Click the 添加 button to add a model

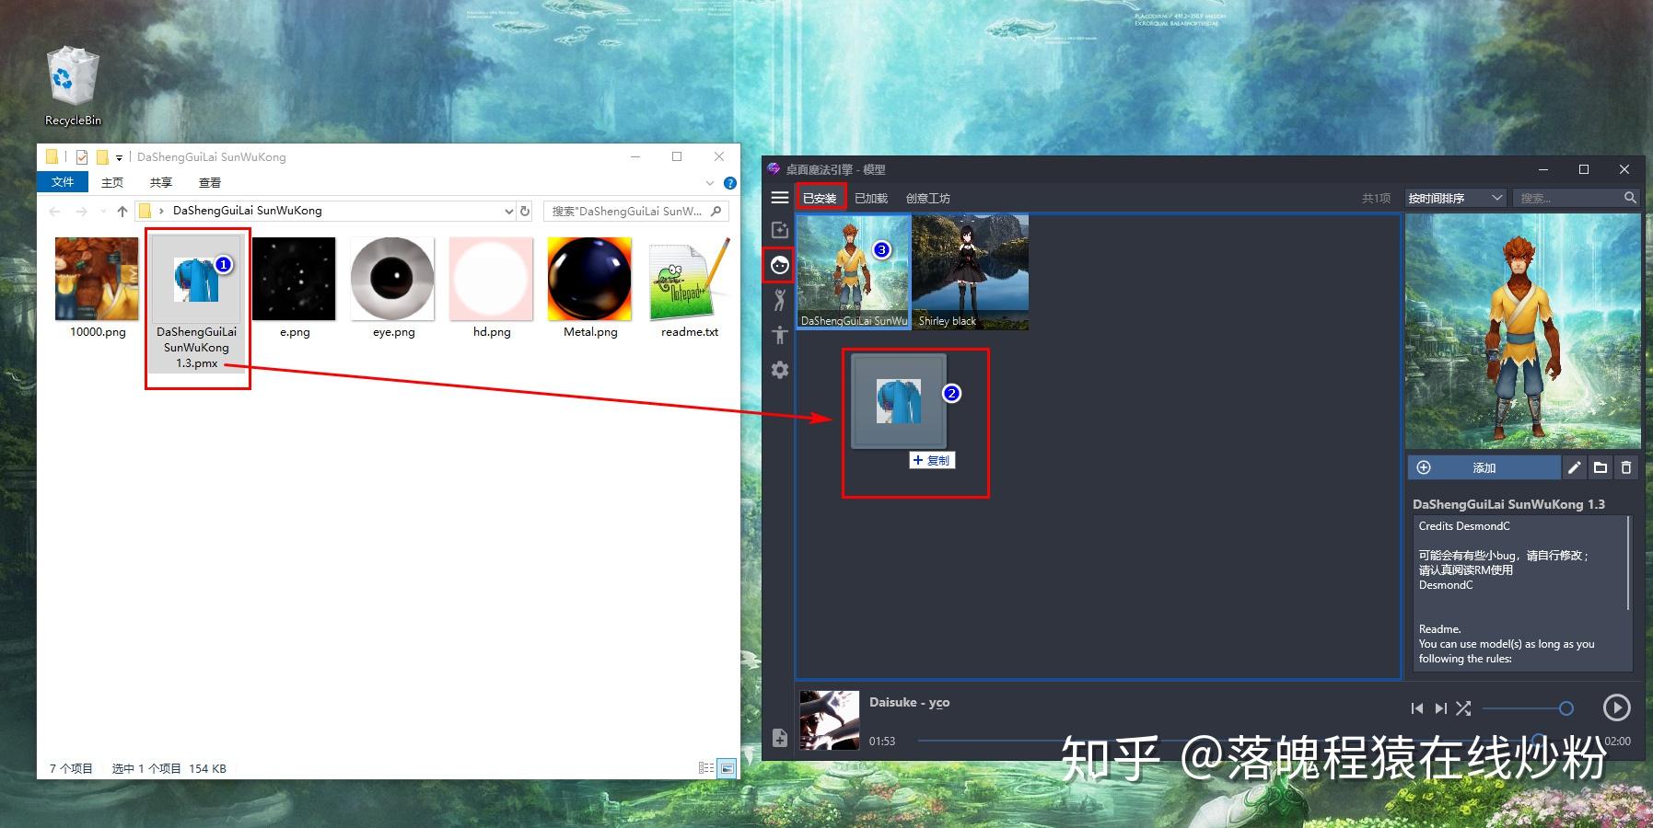tap(1485, 467)
